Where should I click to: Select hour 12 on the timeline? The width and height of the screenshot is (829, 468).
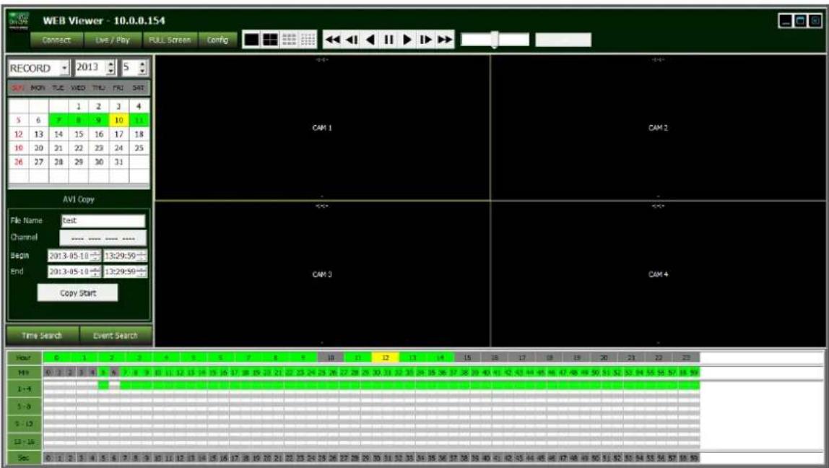tap(386, 358)
